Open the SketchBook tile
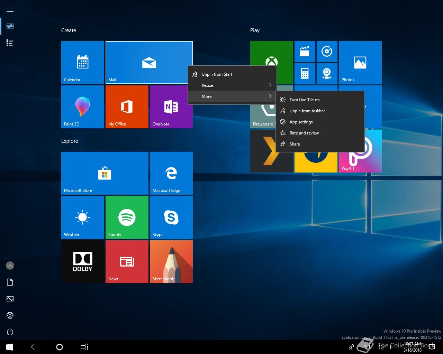 coord(171,261)
